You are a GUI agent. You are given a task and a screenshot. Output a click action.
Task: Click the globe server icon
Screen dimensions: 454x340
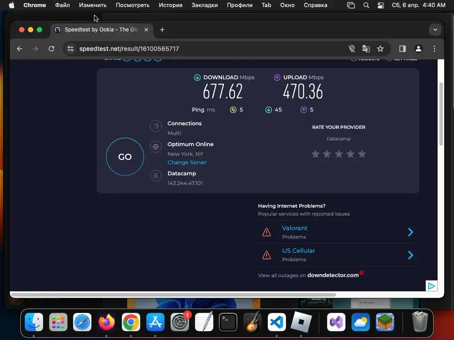pos(156,147)
